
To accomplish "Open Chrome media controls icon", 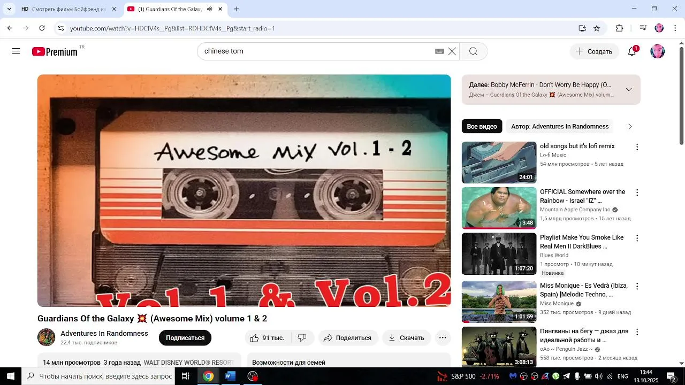I will (643, 28).
